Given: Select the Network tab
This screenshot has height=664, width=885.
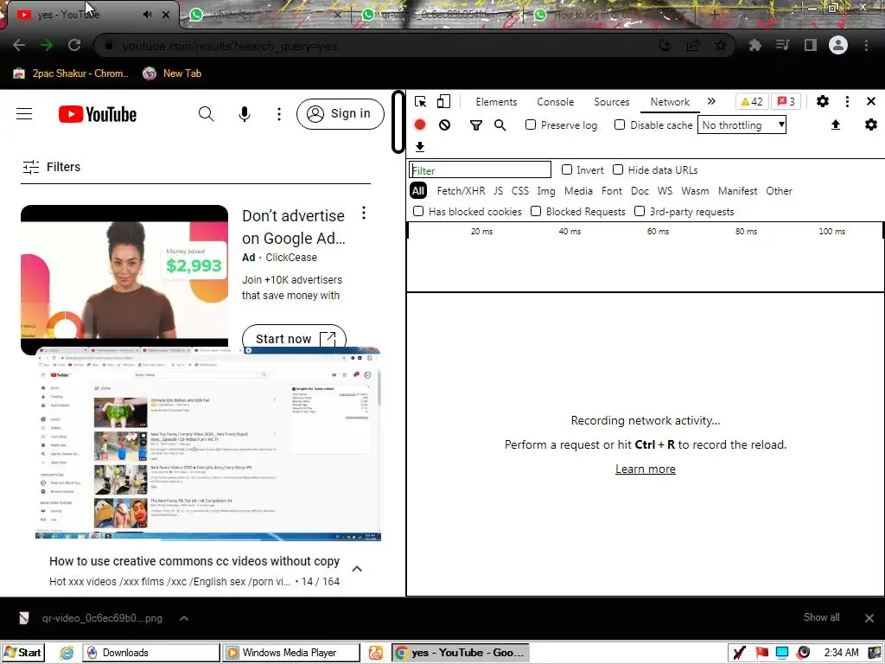Looking at the screenshot, I should [670, 102].
